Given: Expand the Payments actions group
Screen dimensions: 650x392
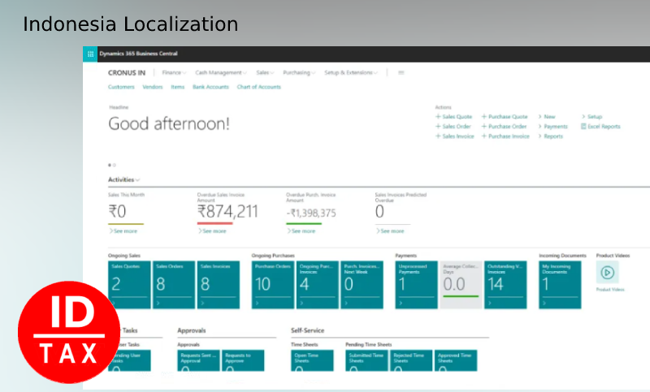Looking at the screenshot, I should [553, 127].
